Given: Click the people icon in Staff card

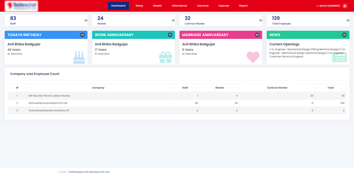Looking at the screenshot, I should coord(86,20).
